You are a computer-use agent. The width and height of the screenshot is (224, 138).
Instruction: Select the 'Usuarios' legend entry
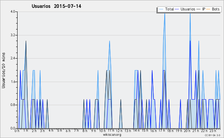pyautogui.click(x=188, y=9)
